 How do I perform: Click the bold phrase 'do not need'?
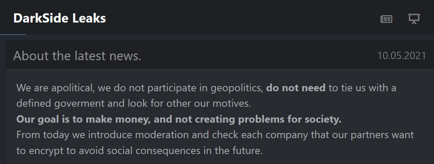click(x=296, y=88)
